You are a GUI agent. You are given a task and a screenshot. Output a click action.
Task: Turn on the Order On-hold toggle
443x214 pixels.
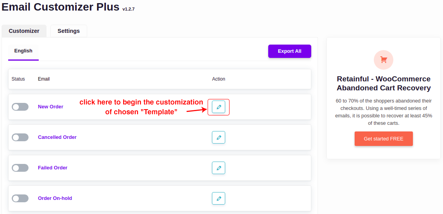(20, 198)
